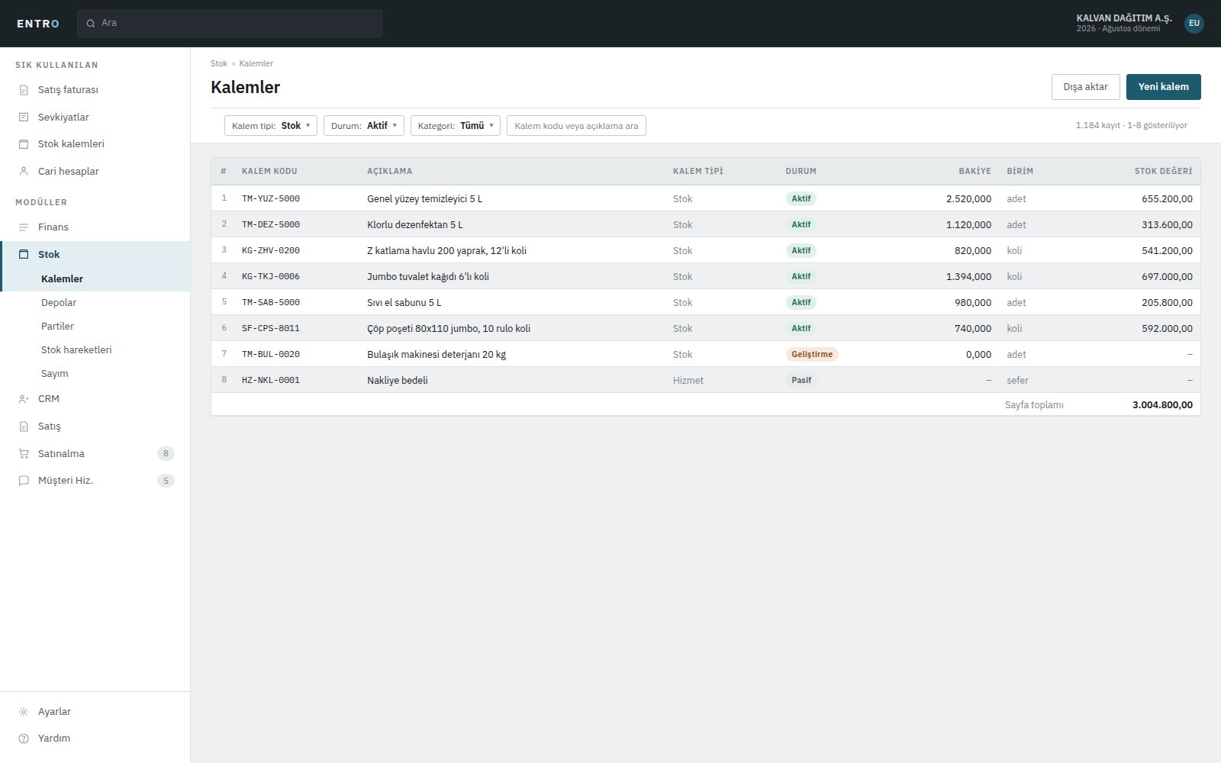Sort by the Stok Değeri column header
Image resolution: width=1221 pixels, height=763 pixels.
tap(1163, 171)
